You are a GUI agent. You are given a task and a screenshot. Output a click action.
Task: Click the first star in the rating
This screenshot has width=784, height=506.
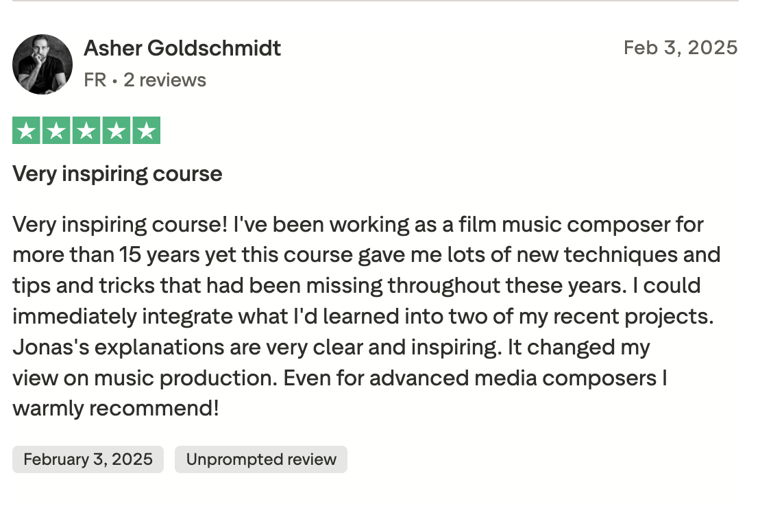(26, 130)
